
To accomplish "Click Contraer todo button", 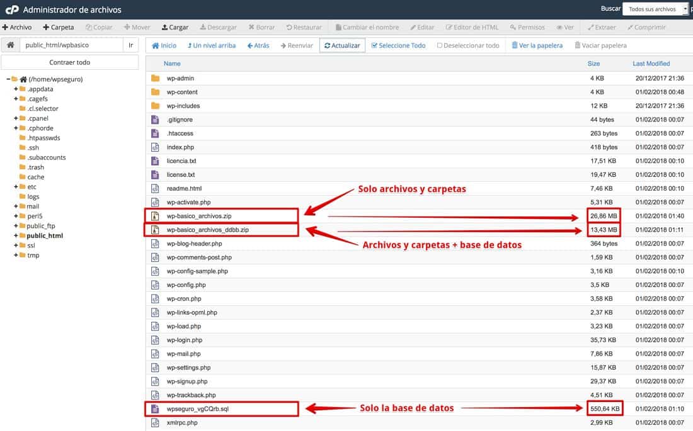I will [x=70, y=62].
